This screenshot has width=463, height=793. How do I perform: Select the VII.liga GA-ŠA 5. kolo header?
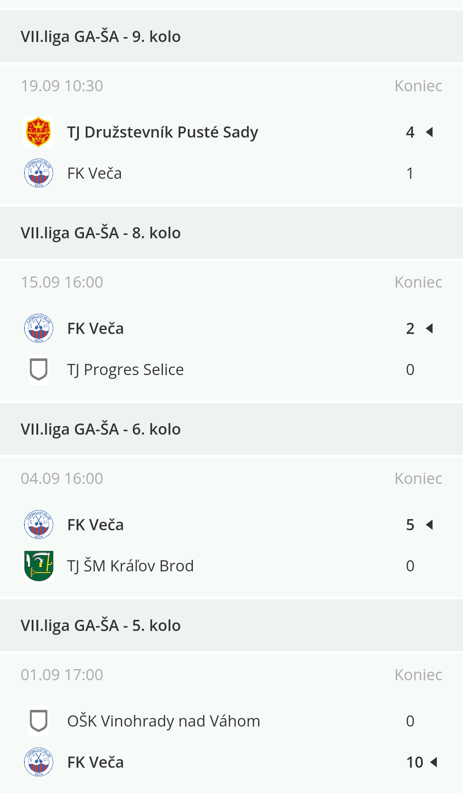tap(101, 626)
